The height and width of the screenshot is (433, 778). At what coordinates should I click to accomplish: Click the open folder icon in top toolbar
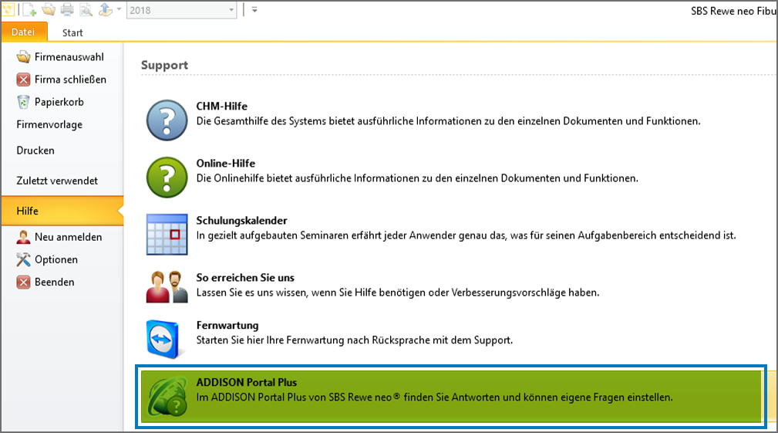[48, 10]
